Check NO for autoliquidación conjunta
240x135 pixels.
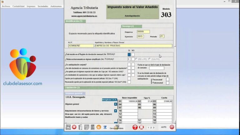click(133, 65)
